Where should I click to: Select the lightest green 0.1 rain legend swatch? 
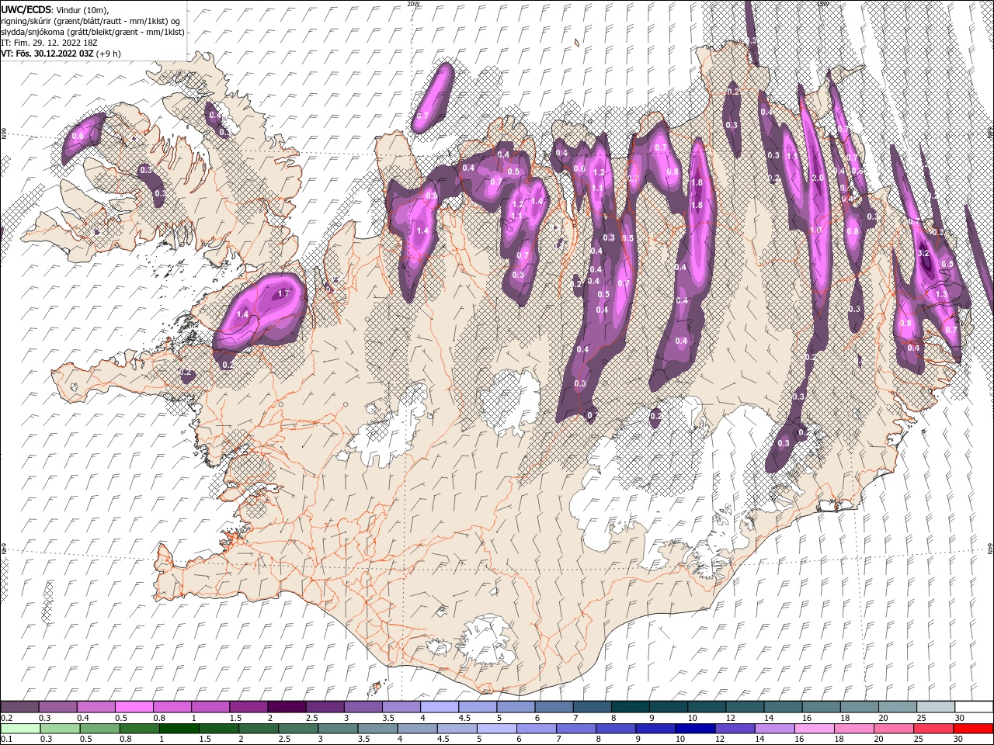pos(20,729)
